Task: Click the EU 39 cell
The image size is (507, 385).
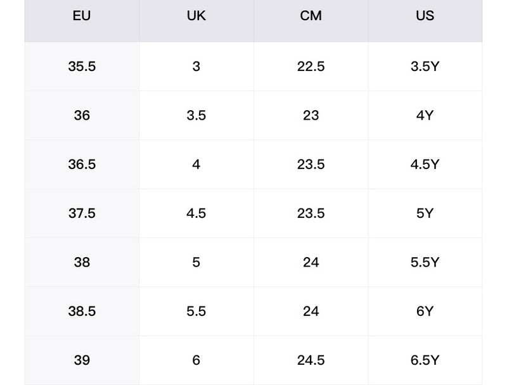Action: click(x=82, y=360)
